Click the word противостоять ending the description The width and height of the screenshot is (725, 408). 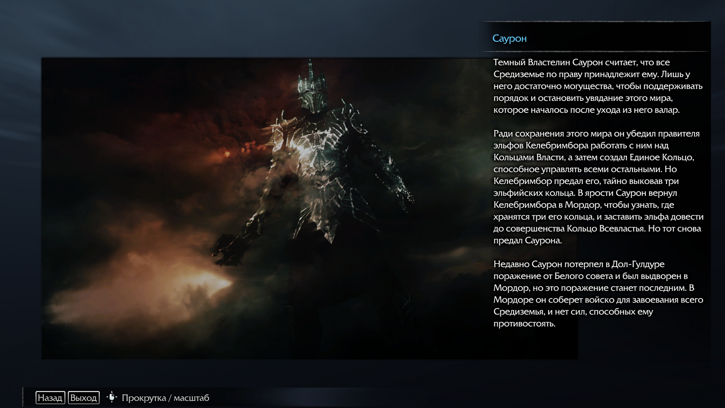click(x=524, y=324)
